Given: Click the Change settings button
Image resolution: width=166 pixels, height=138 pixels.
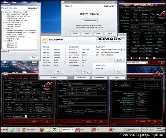Looking at the screenshot, I should [86, 72].
